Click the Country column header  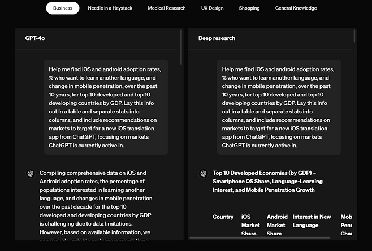tap(223, 217)
